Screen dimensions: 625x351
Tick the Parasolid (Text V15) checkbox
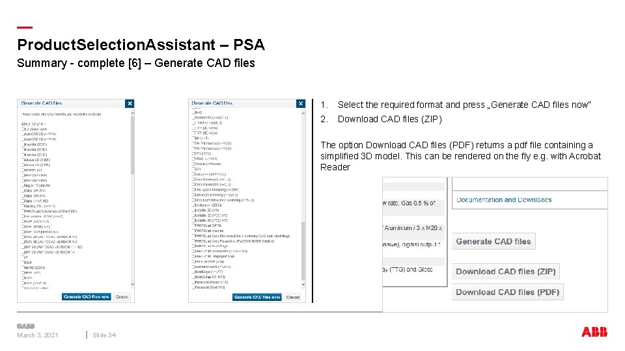tap(193, 287)
